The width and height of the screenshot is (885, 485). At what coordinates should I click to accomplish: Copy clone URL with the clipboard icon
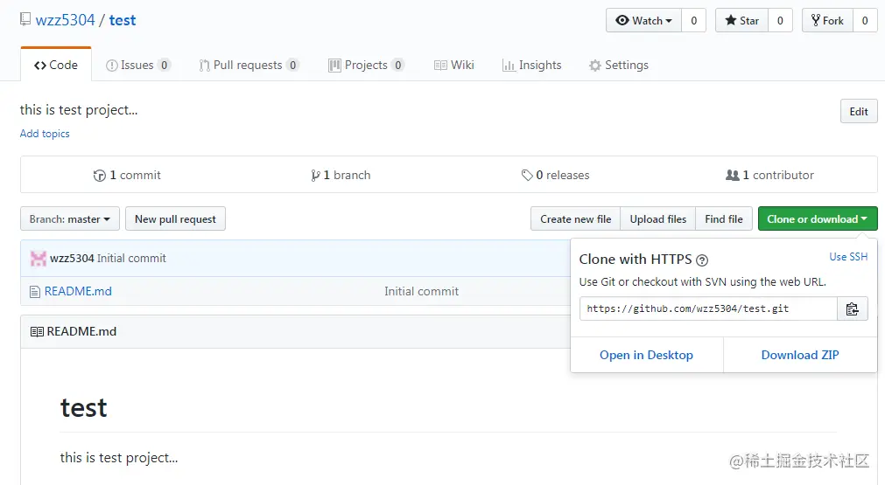(x=853, y=308)
